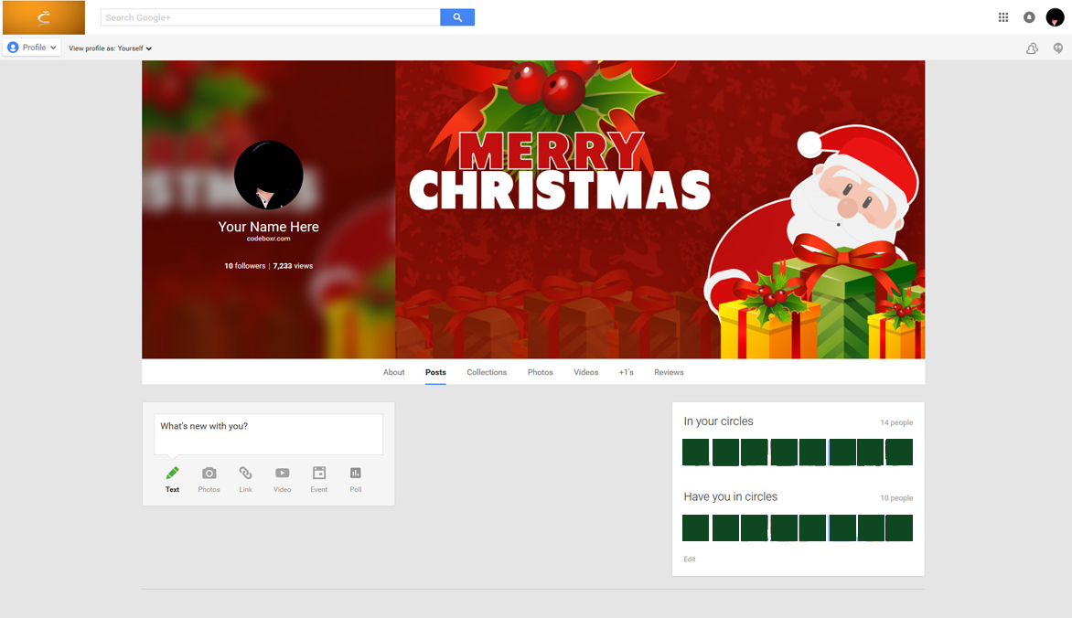Click first thumbnail in Have you in circles
This screenshot has height=618, width=1072.
pos(696,527)
